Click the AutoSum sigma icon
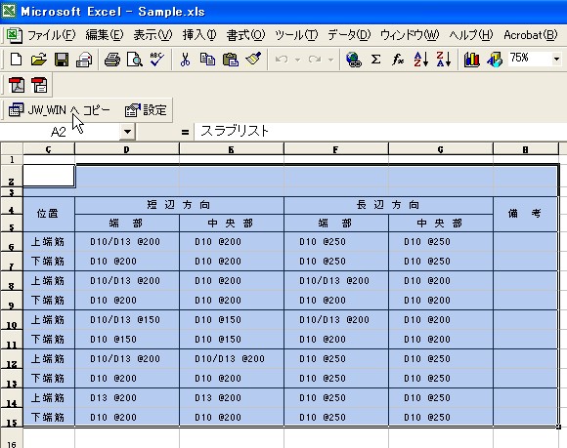 click(x=375, y=60)
